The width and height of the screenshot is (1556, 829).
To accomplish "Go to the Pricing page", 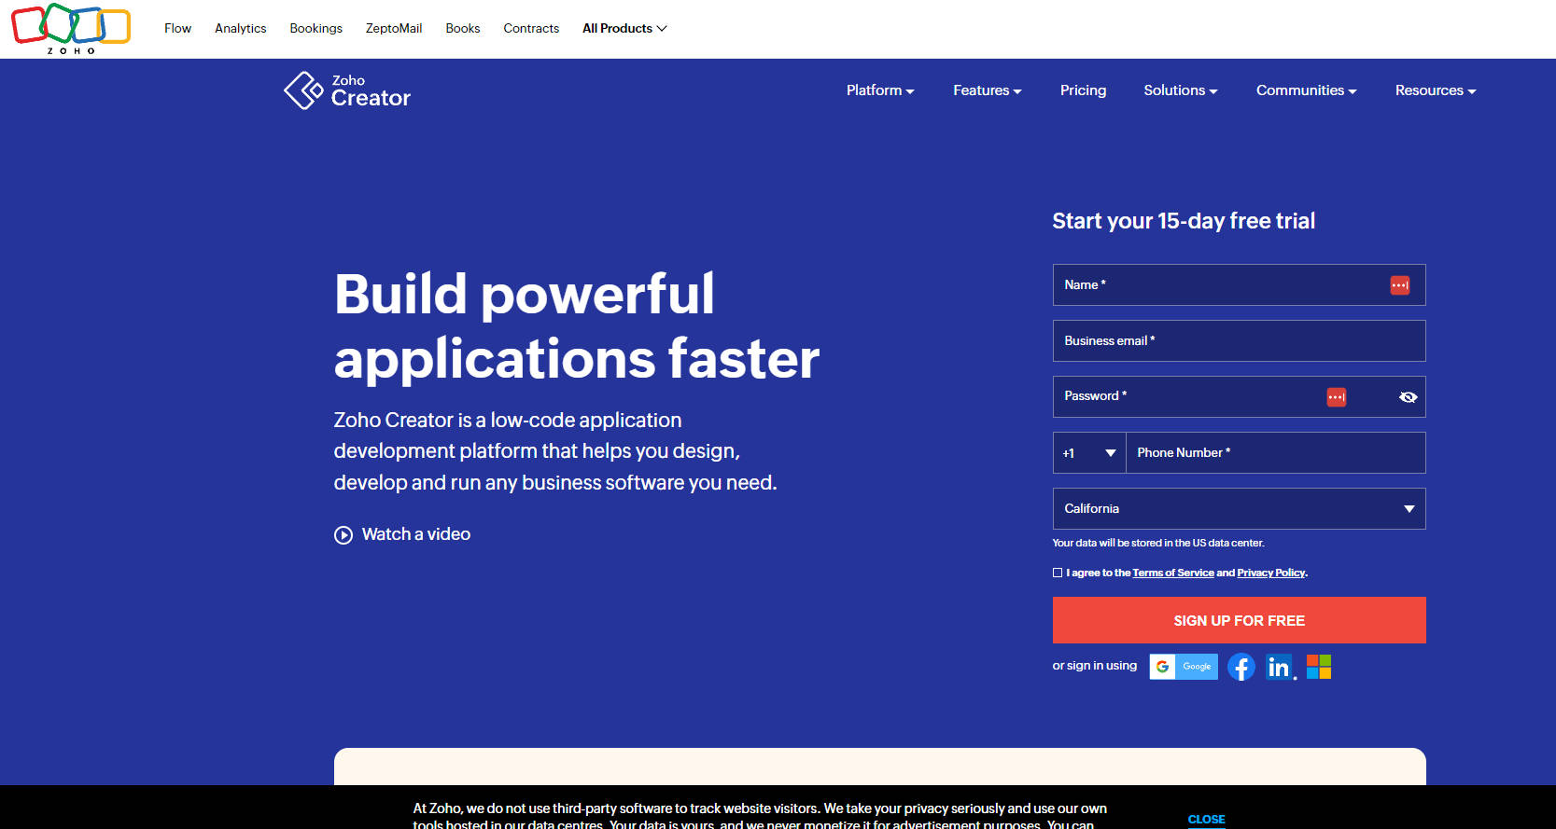I will pyautogui.click(x=1083, y=90).
